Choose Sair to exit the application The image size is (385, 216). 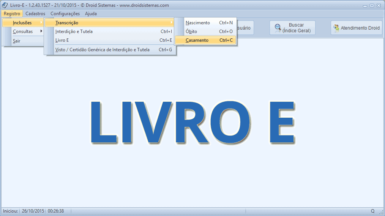(x=23, y=41)
